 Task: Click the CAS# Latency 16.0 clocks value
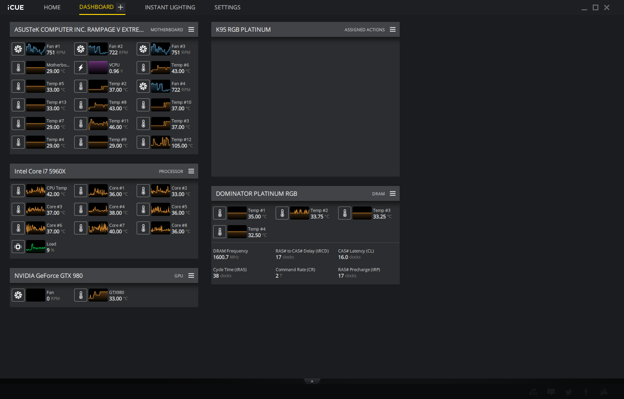[349, 257]
